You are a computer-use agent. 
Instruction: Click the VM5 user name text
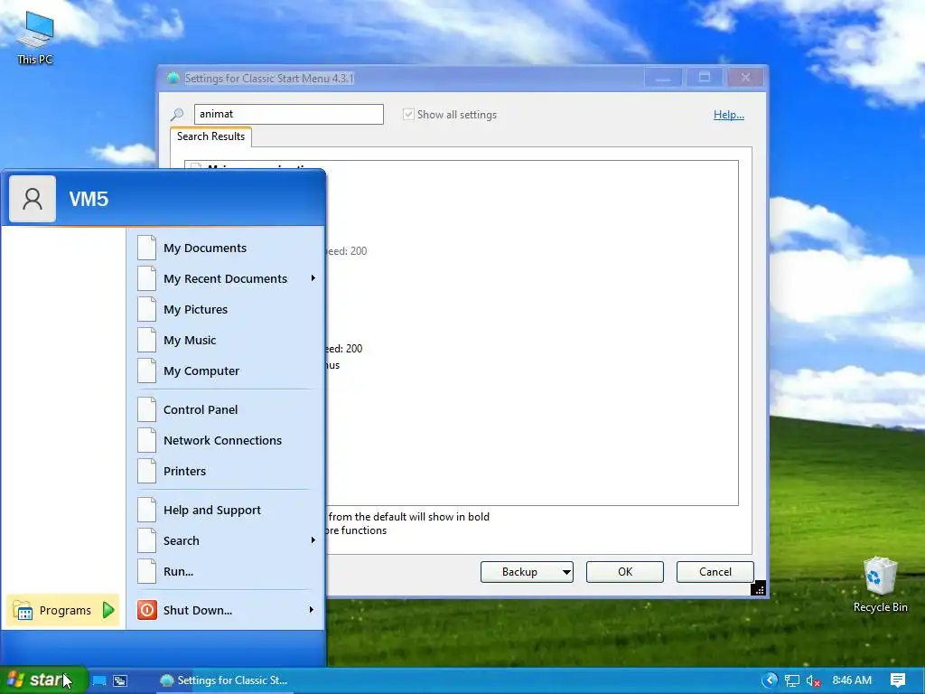(89, 199)
